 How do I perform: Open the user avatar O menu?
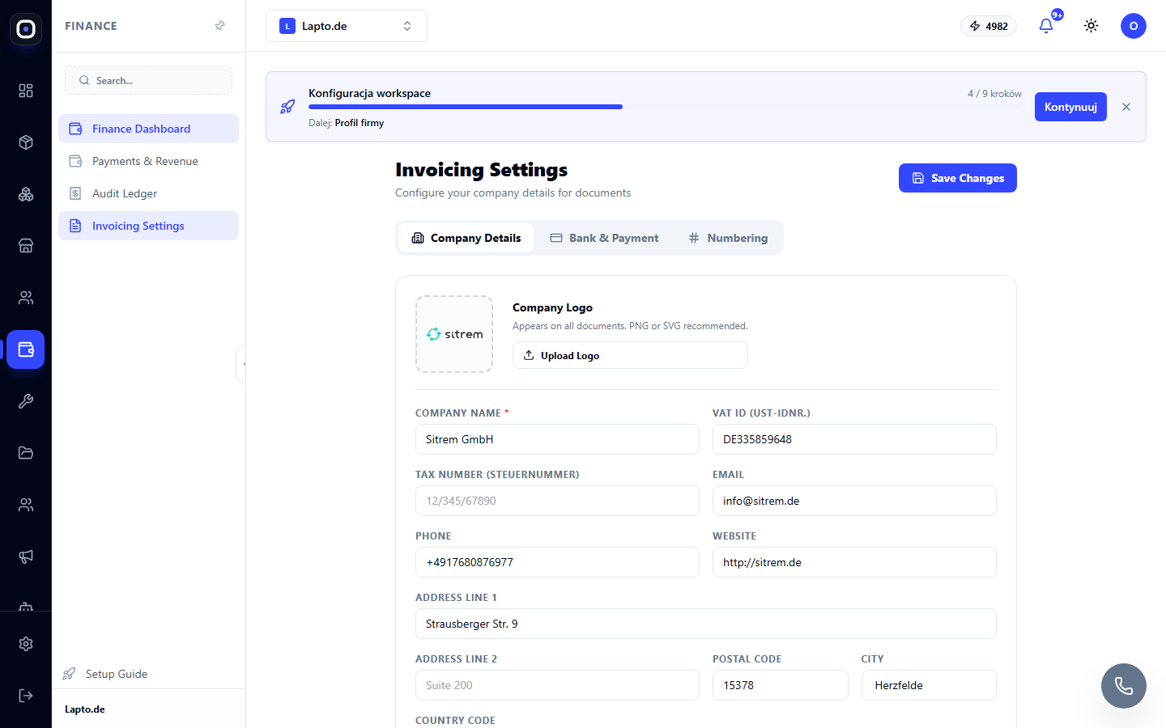click(1134, 26)
